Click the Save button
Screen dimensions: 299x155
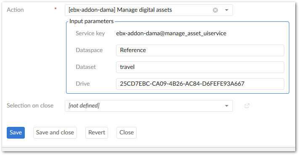pos(16,133)
